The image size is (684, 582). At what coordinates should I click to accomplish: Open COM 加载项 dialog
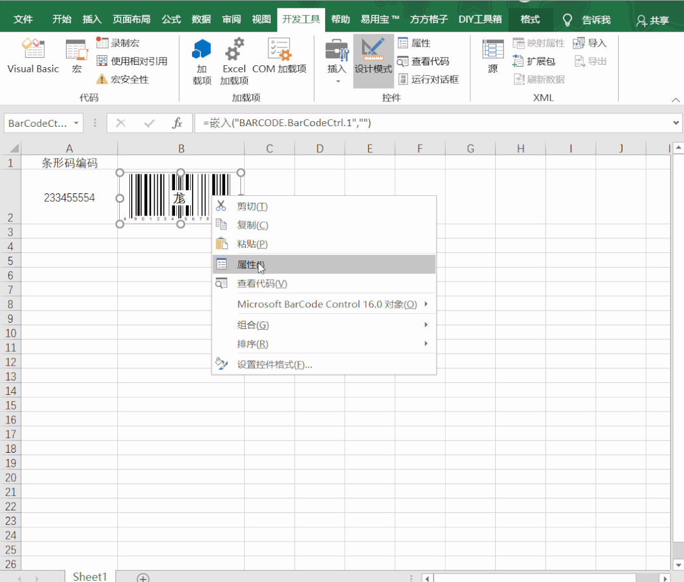tap(279, 56)
